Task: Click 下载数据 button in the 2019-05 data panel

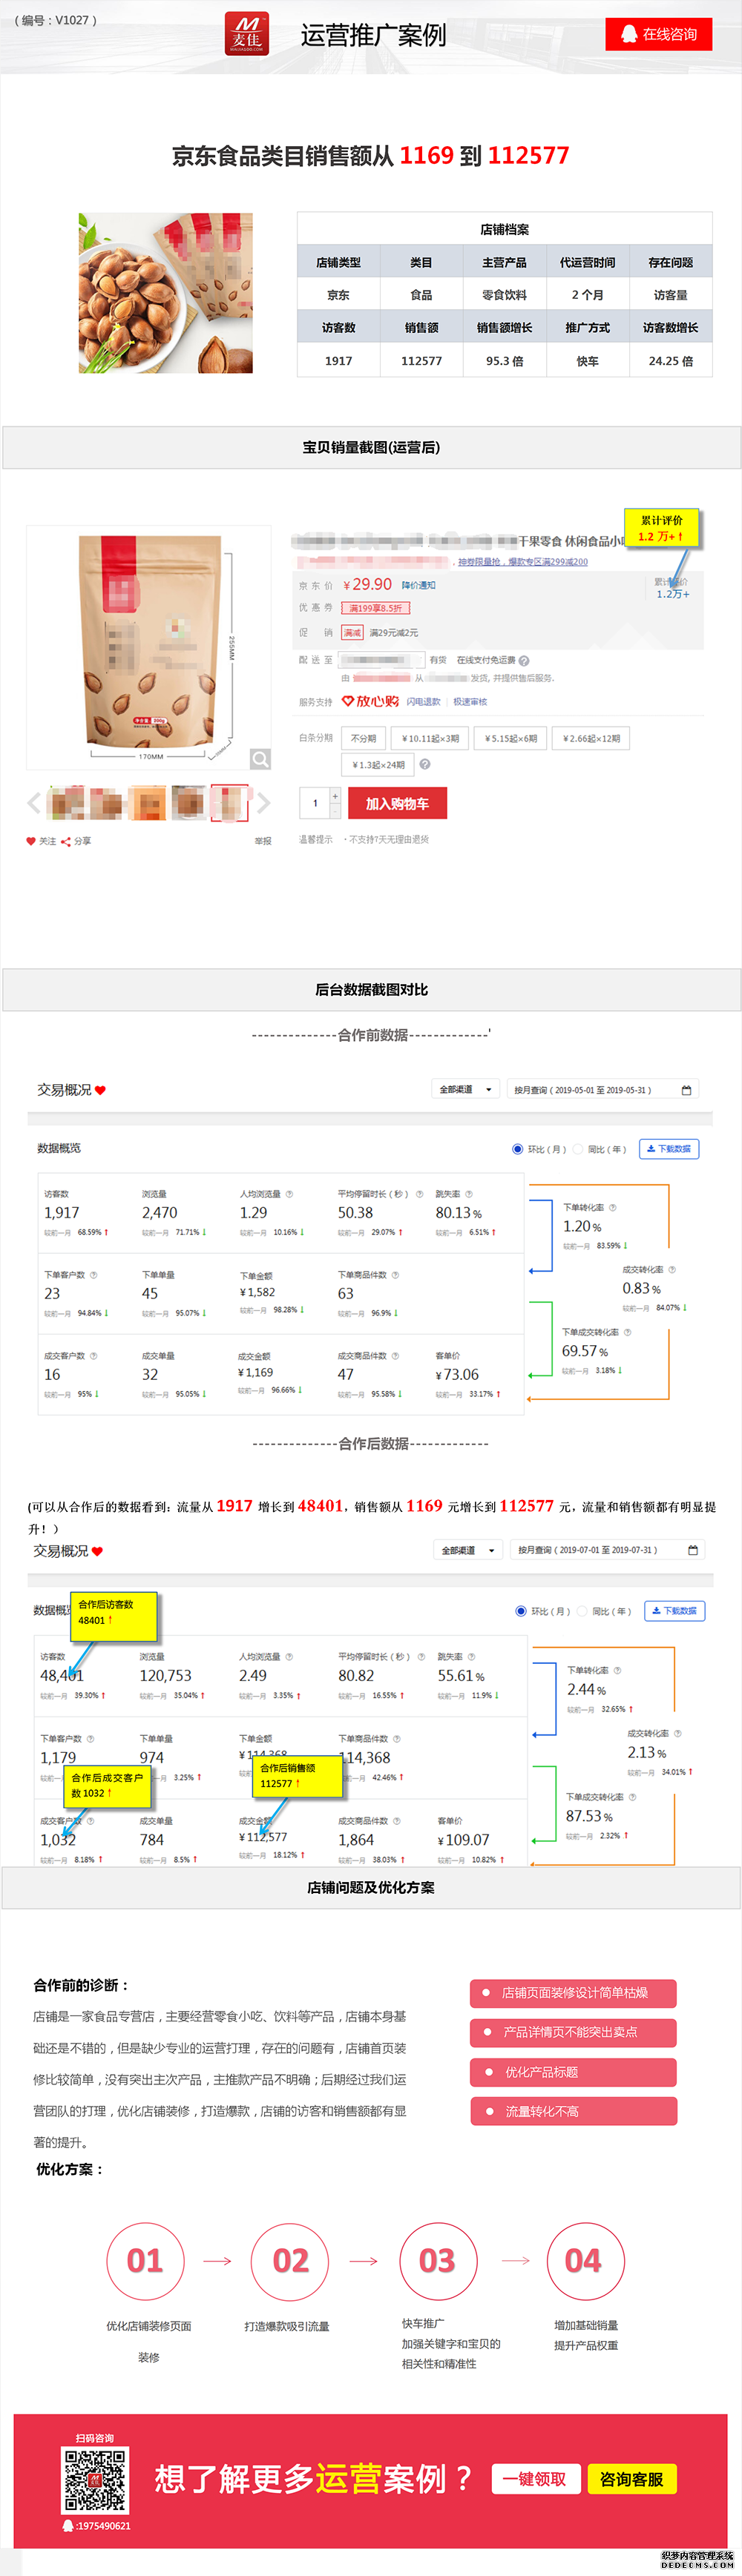Action: pos(669,1149)
